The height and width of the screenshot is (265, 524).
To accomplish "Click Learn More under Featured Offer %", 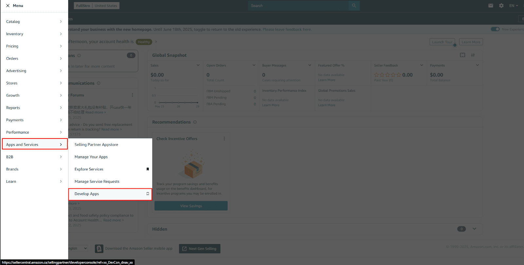I will pos(327,80).
